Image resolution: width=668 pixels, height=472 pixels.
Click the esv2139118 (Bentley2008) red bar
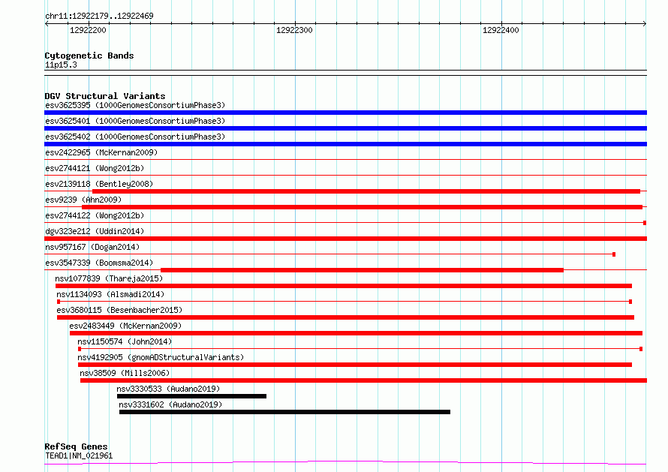pyautogui.click(x=366, y=191)
